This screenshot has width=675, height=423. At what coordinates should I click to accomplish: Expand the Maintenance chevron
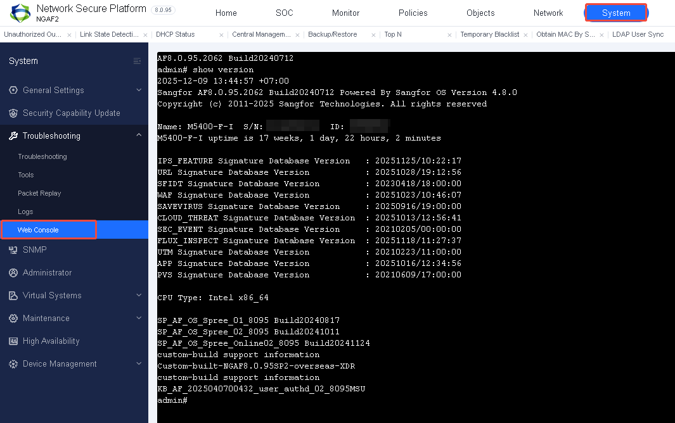tap(139, 318)
